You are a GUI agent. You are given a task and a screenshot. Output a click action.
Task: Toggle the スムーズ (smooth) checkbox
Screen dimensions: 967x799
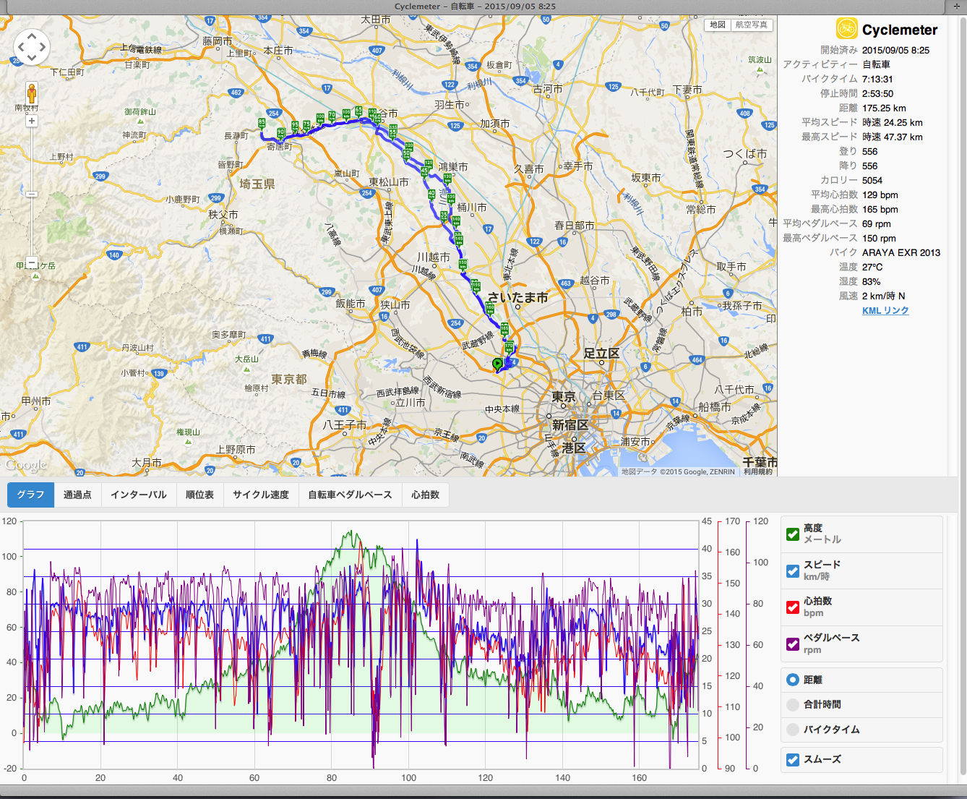(793, 759)
